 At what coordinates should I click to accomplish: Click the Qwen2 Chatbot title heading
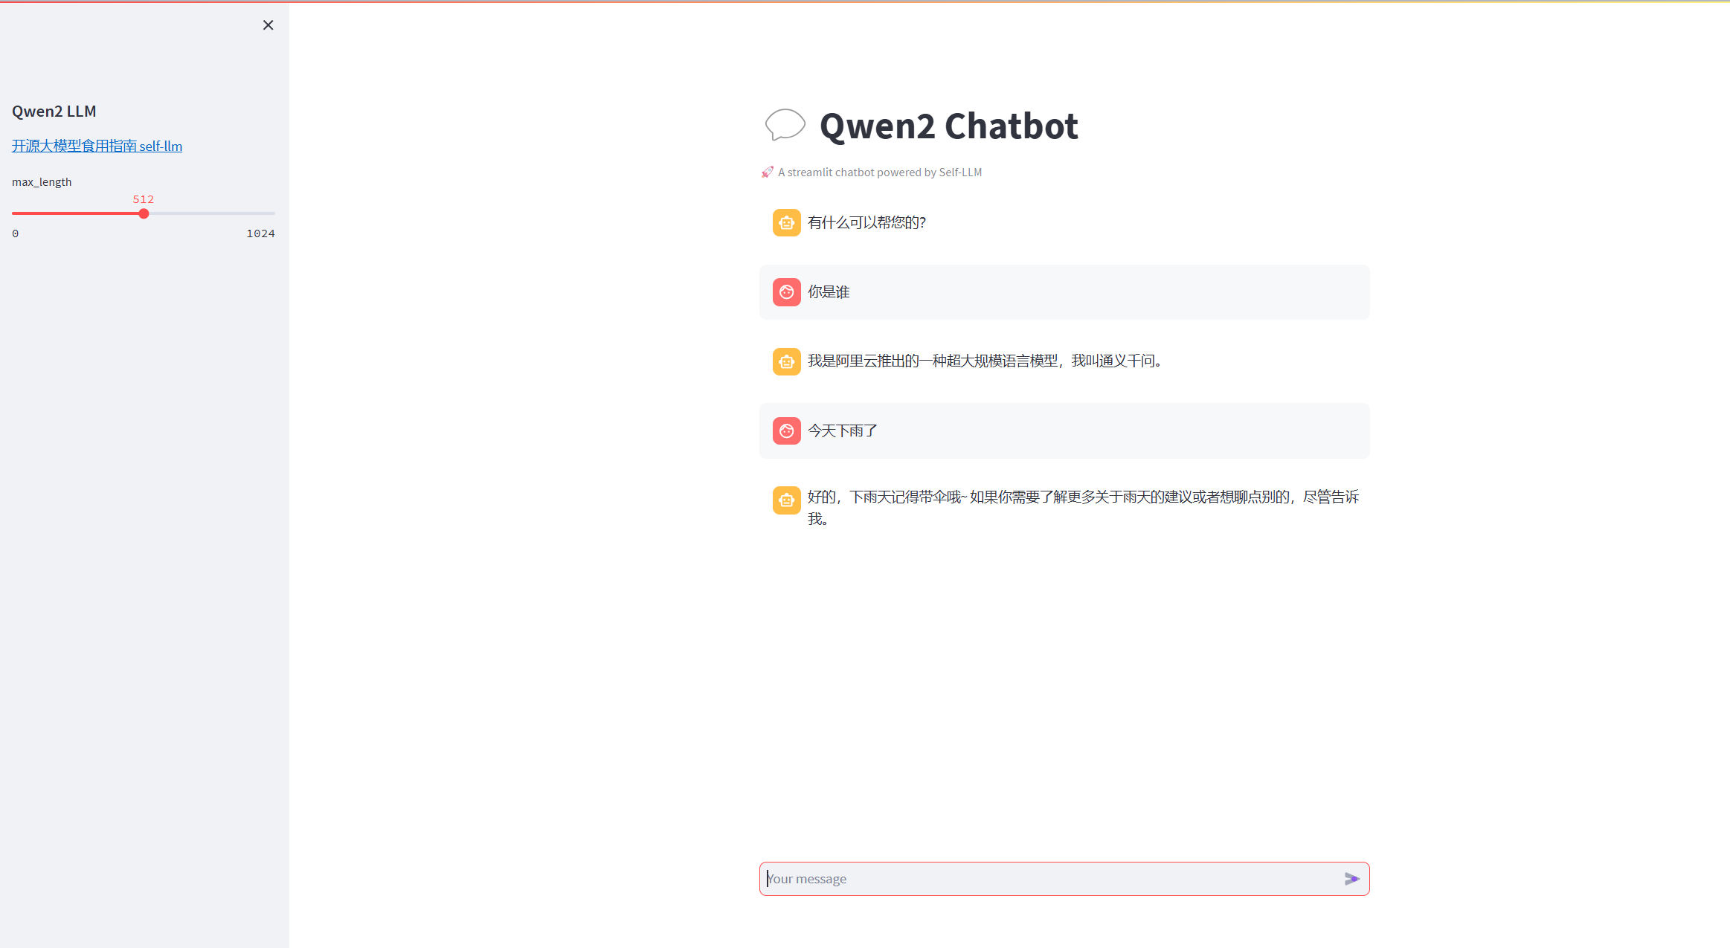point(948,126)
